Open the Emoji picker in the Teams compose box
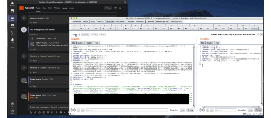This screenshot has height=118, width=271. coord(40,112)
